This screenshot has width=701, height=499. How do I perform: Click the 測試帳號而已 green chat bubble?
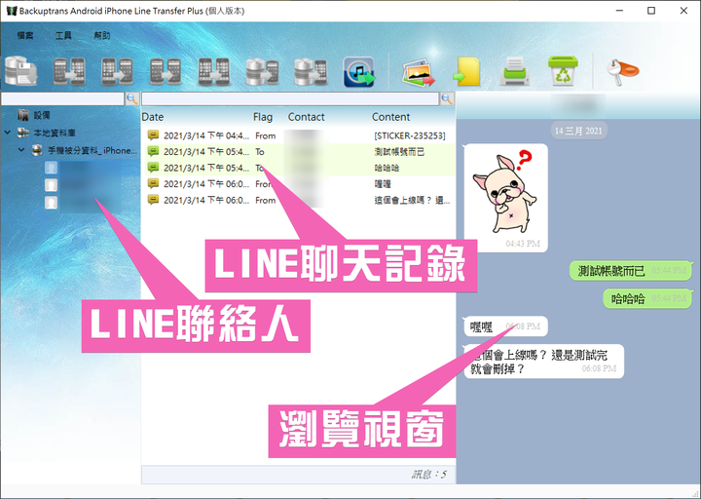tap(630, 271)
